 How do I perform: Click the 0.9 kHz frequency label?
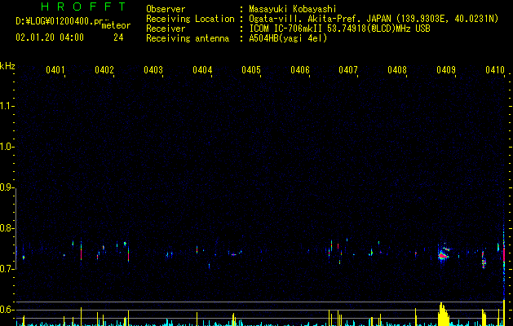7,187
